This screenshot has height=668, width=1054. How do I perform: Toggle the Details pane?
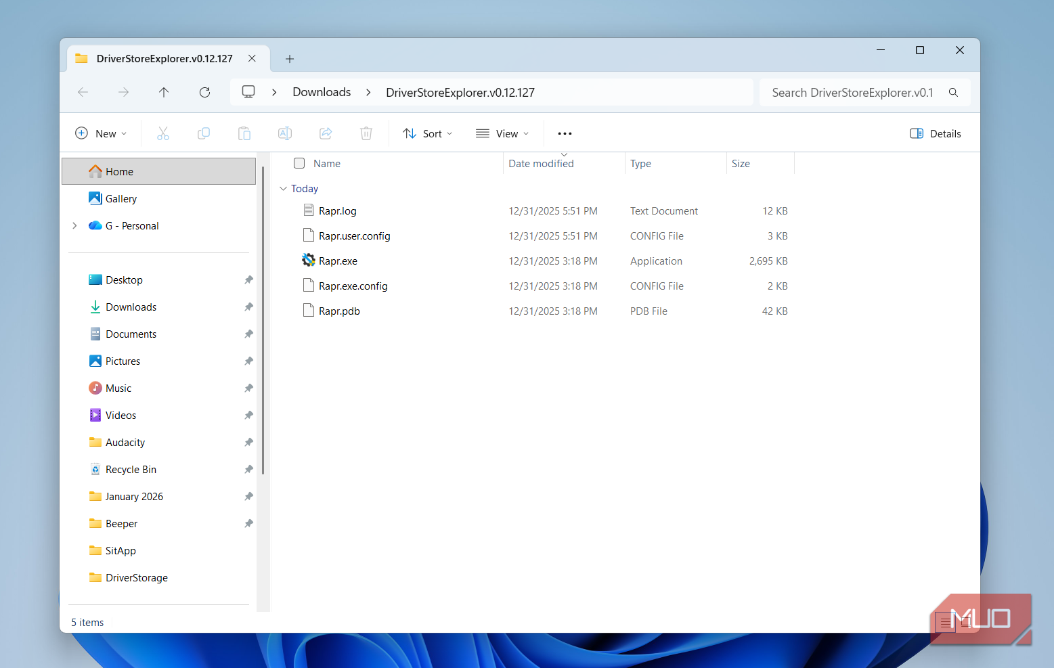(x=935, y=133)
